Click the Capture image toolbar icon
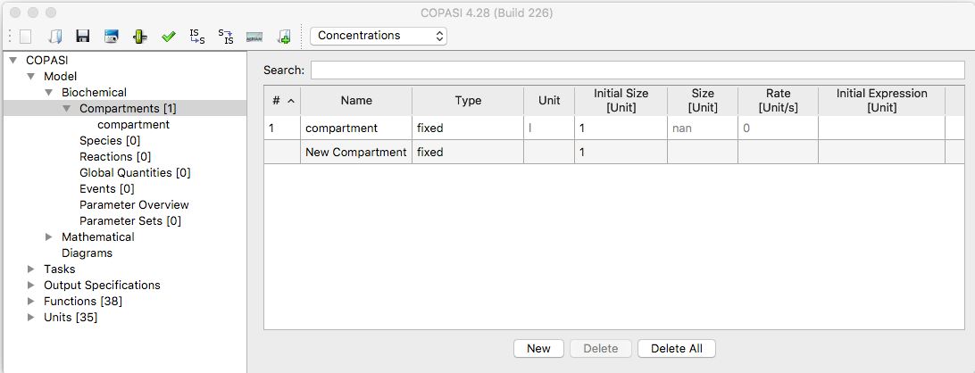Screen dimensions: 975x373 click(112, 37)
